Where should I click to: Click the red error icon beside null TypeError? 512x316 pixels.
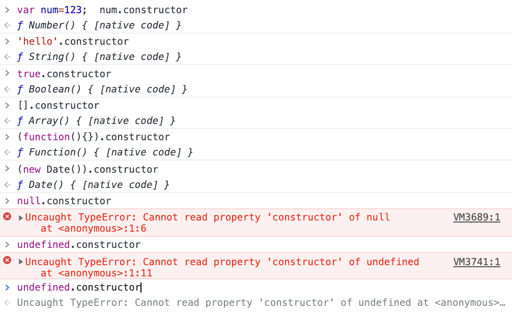click(x=7, y=216)
